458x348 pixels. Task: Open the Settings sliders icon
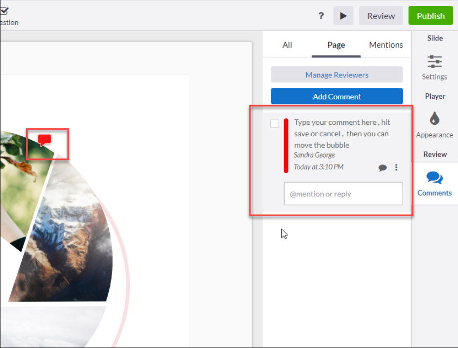[x=434, y=62]
